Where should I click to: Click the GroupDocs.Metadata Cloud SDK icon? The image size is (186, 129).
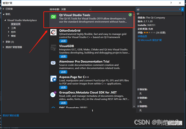(53, 94)
